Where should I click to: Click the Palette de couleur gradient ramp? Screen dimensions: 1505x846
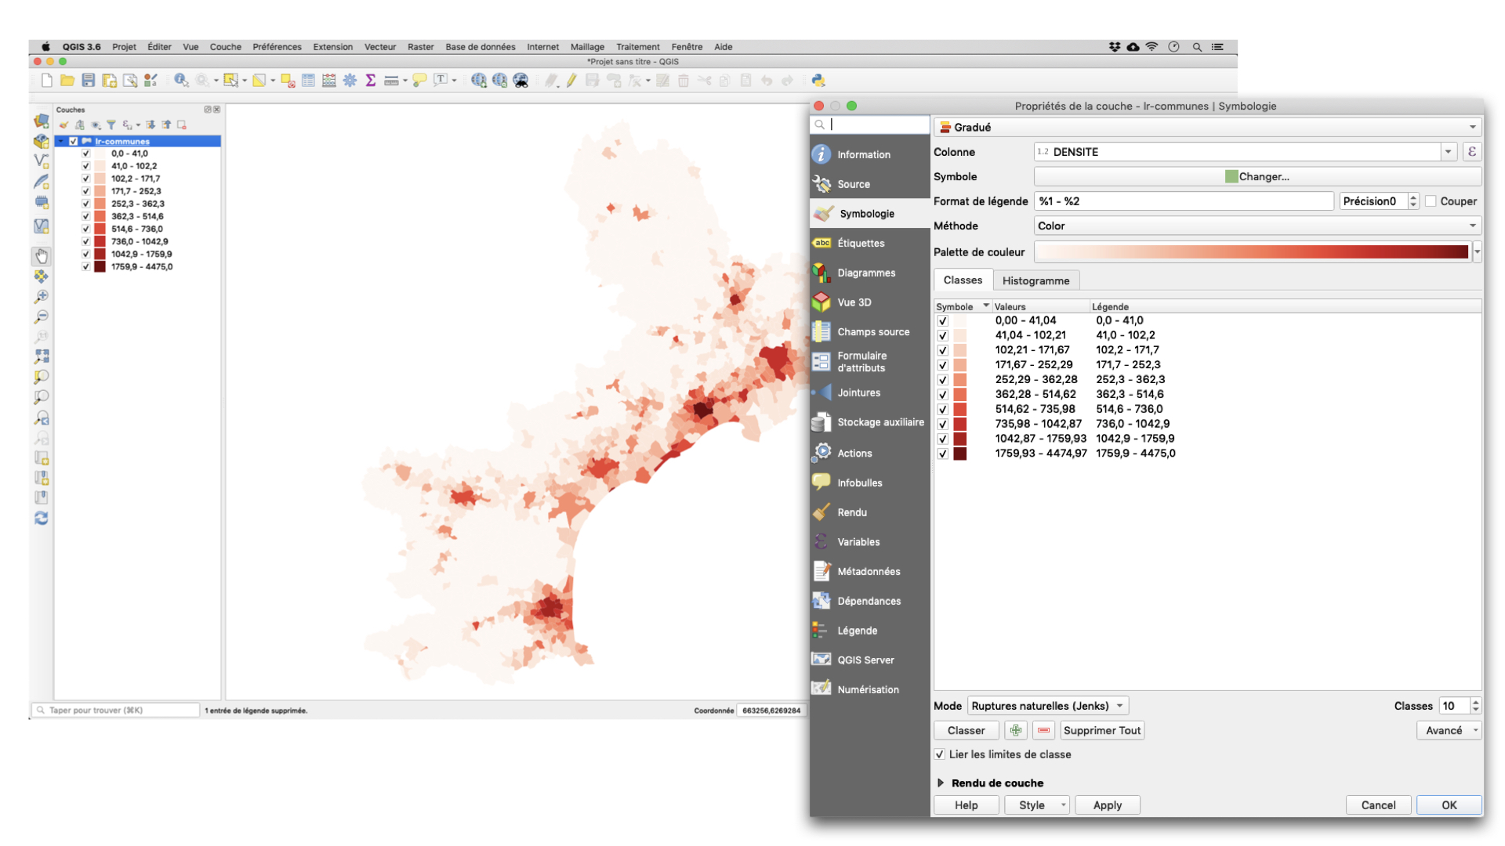[1253, 251]
